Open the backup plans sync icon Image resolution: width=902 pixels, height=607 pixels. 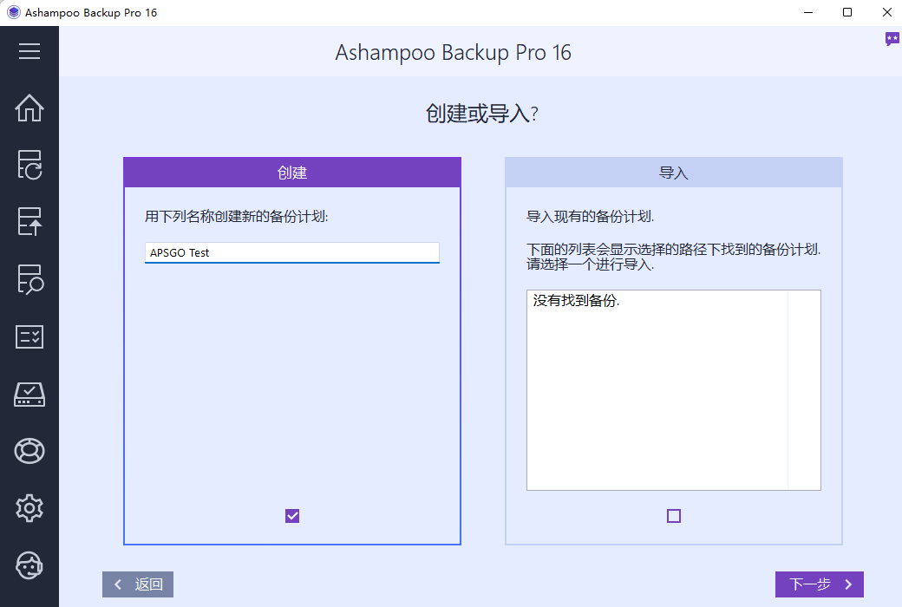pos(29,165)
